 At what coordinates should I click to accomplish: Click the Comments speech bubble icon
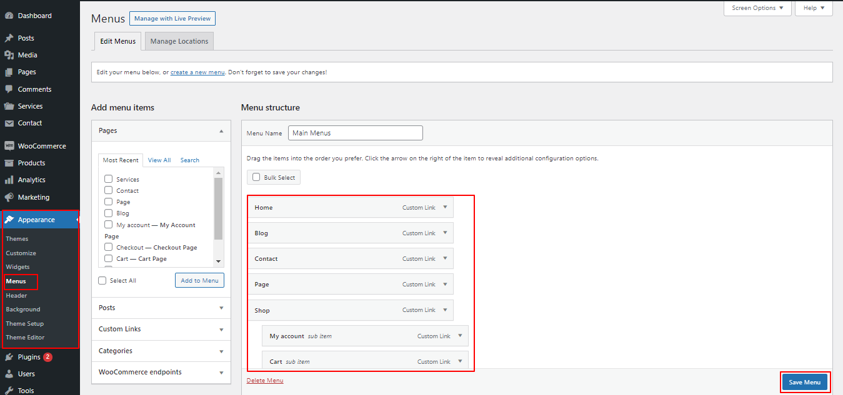[9, 89]
